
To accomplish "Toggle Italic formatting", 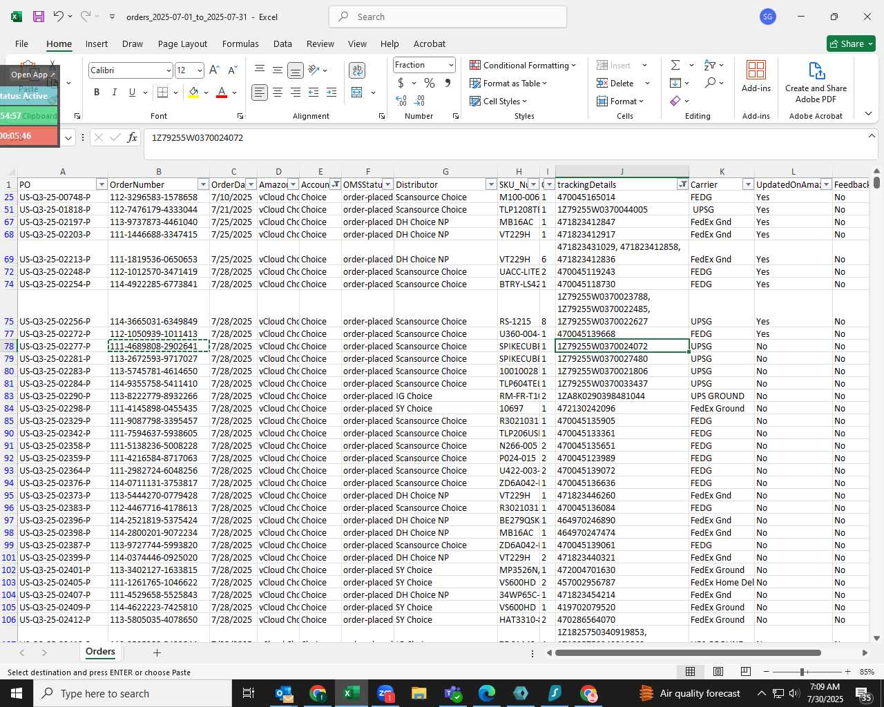I will (x=114, y=93).
